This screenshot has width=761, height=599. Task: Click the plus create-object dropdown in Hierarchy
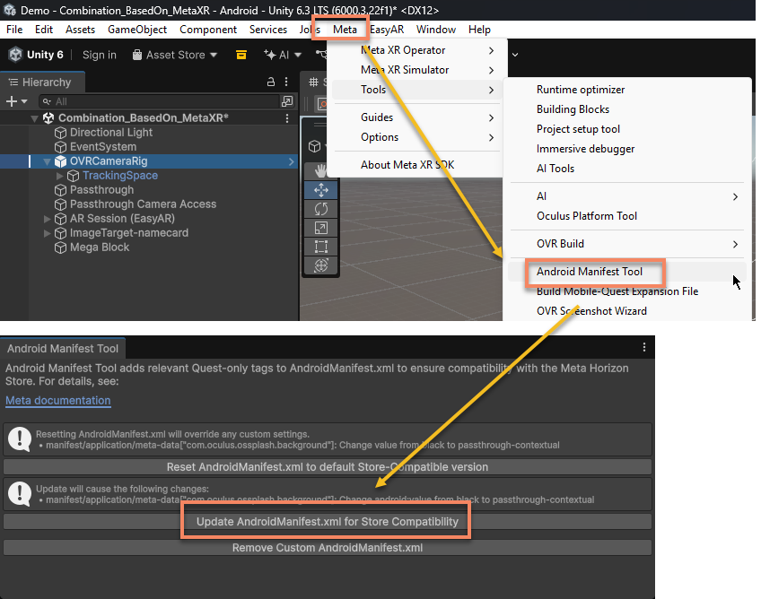pyautogui.click(x=16, y=101)
